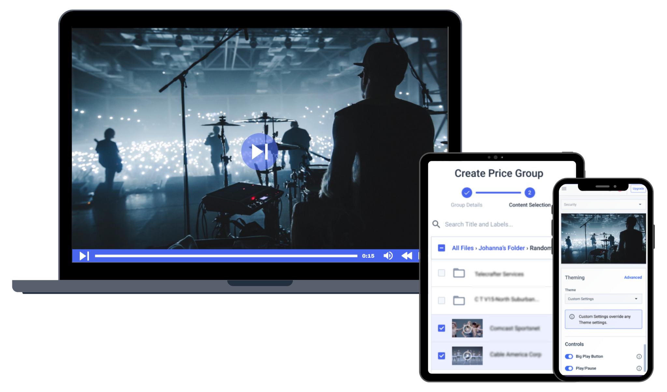The height and width of the screenshot is (392, 667).
Task: Expand the Advanced theming options
Action: point(633,277)
